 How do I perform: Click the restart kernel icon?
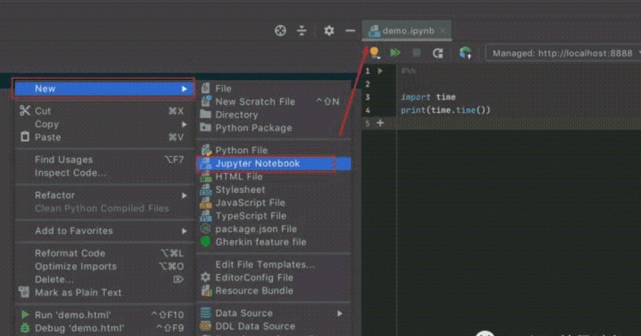click(438, 53)
